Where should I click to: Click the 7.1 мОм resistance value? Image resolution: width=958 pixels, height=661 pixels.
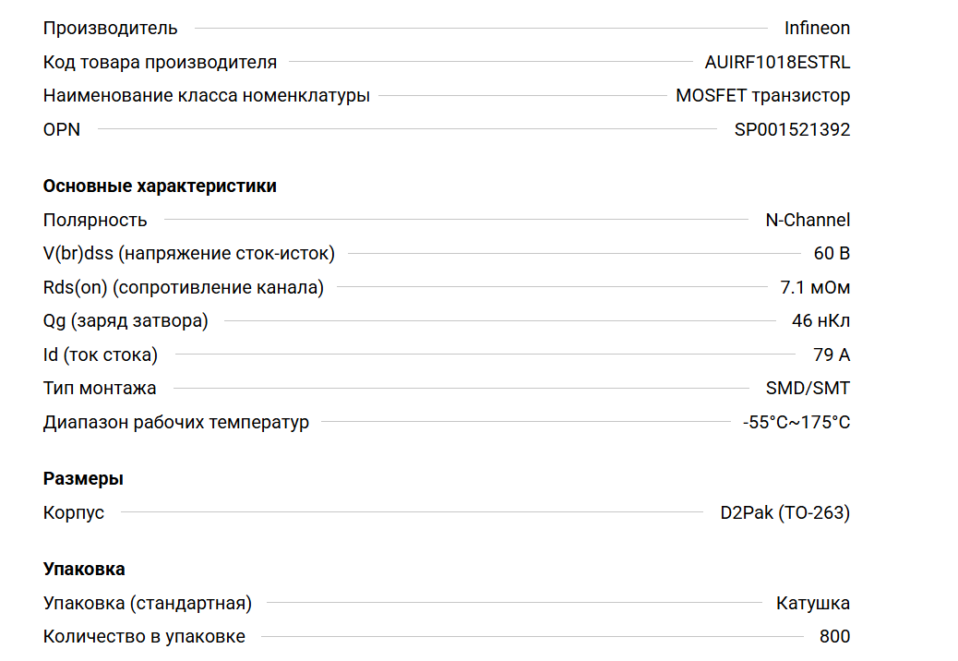tap(815, 287)
